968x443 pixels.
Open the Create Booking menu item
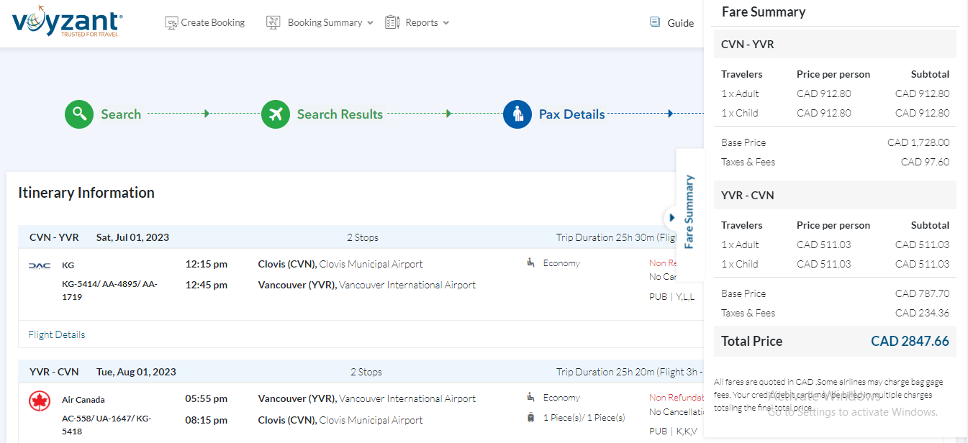click(212, 23)
